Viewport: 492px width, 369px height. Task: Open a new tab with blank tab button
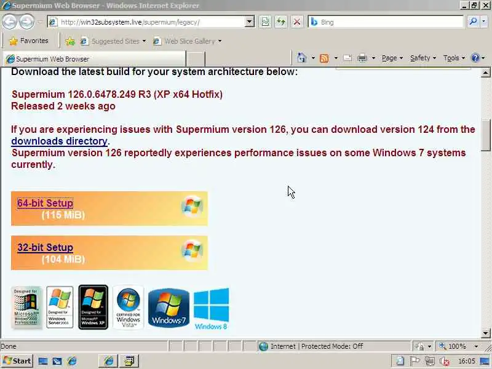pyautogui.click(x=196, y=59)
